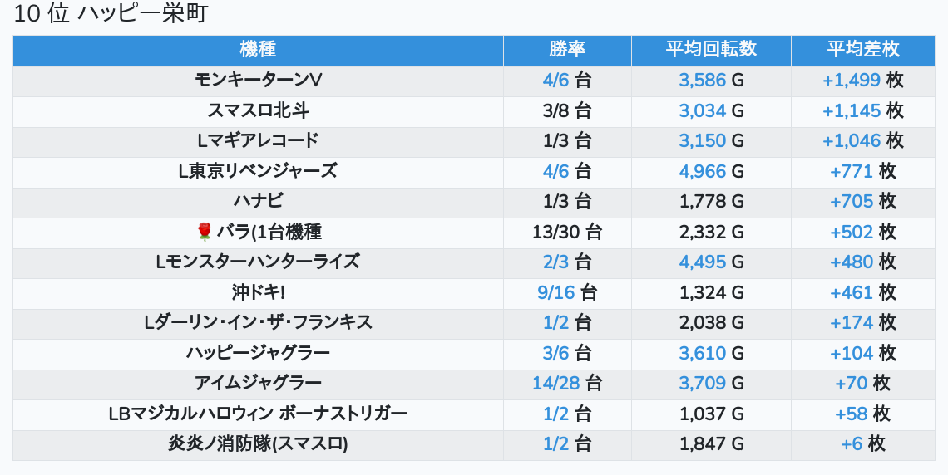Click the 4,966 G average spins value
The image size is (948, 475).
point(703,171)
